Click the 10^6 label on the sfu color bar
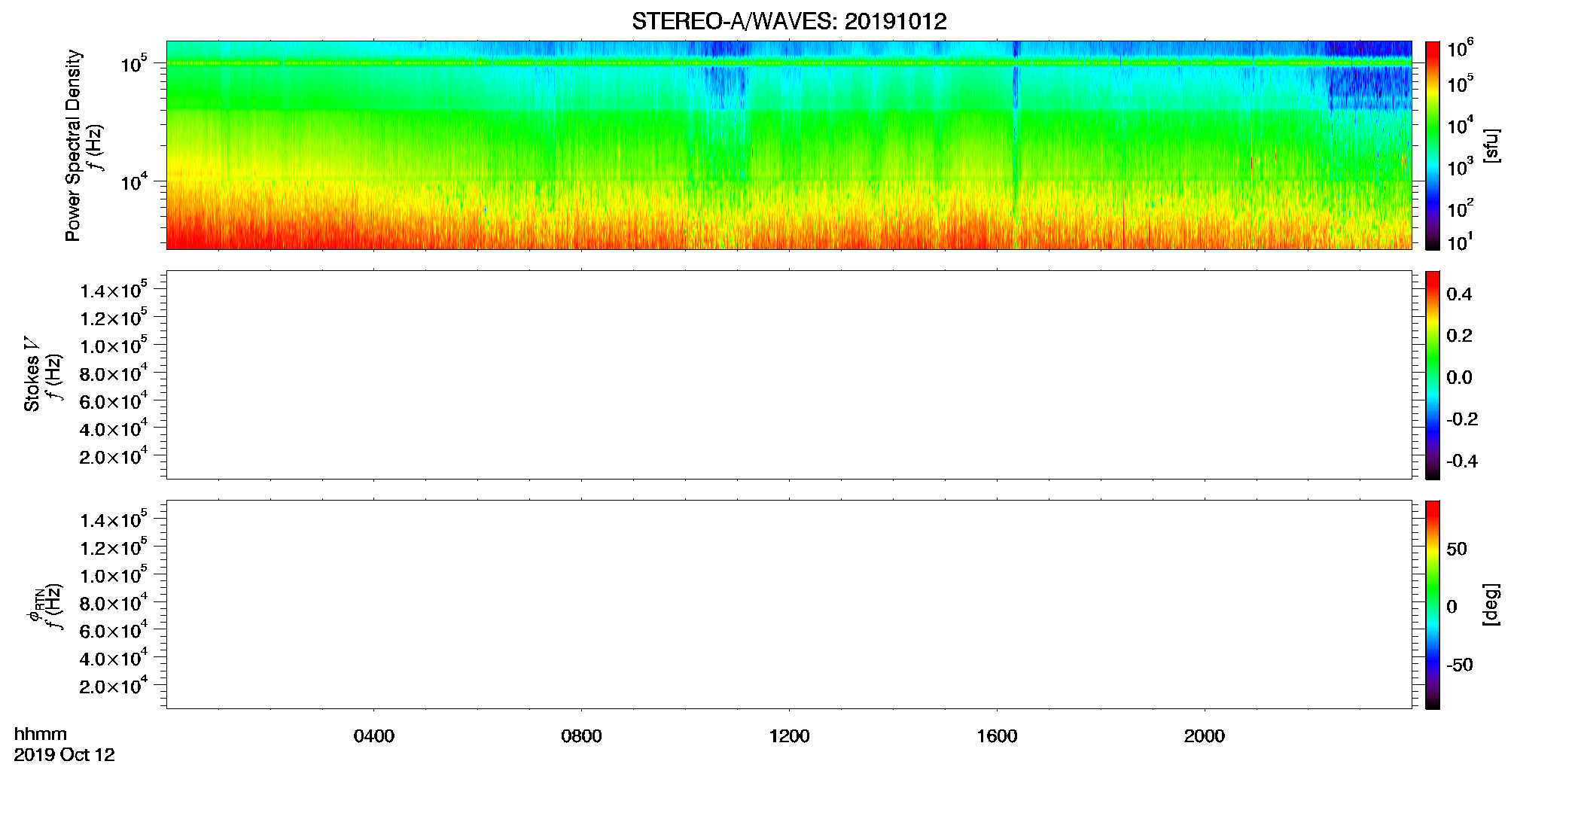This screenshot has width=1578, height=813. pos(1460,49)
